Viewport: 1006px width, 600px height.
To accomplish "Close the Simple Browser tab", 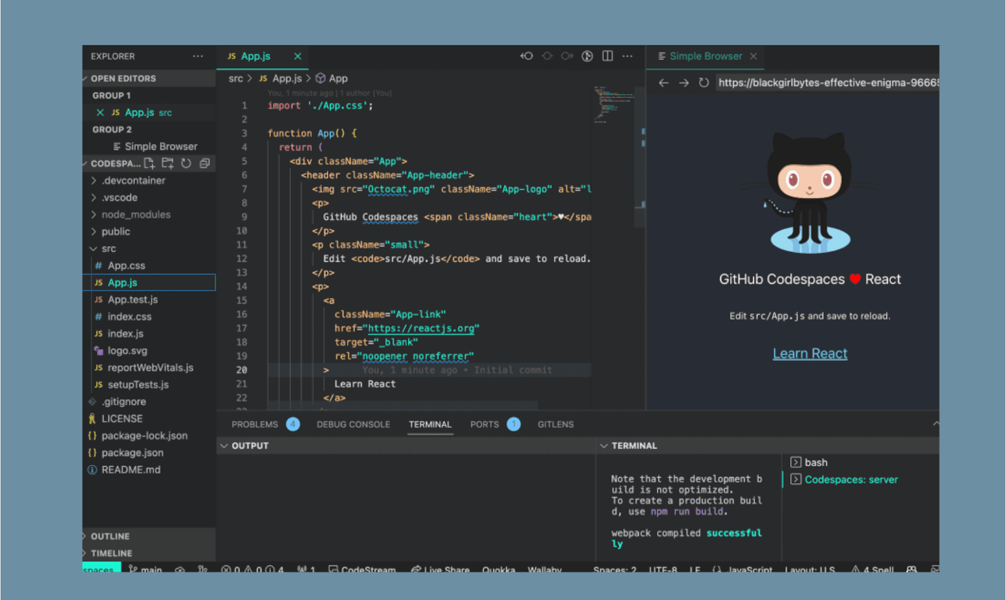I will (753, 56).
